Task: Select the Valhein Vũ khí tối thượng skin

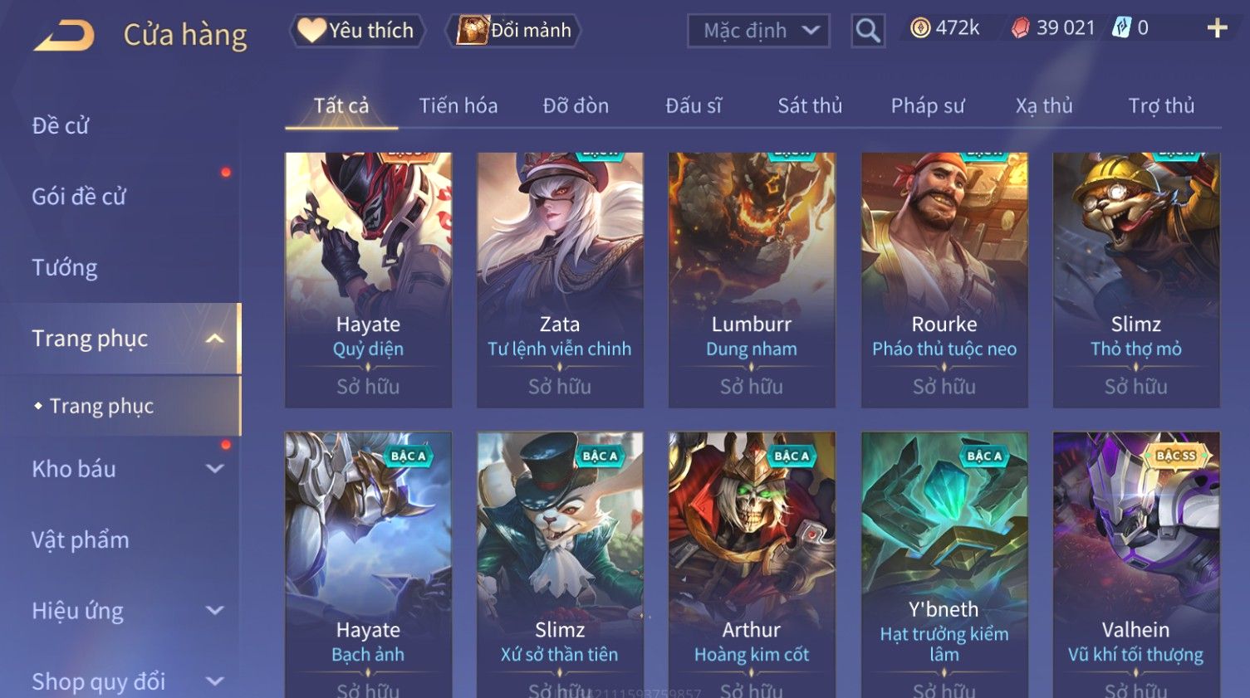Action: pyautogui.click(x=1136, y=565)
